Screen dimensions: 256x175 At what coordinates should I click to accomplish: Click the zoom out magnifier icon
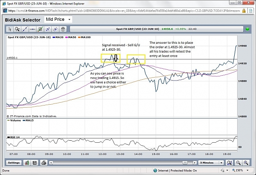tap(238, 163)
